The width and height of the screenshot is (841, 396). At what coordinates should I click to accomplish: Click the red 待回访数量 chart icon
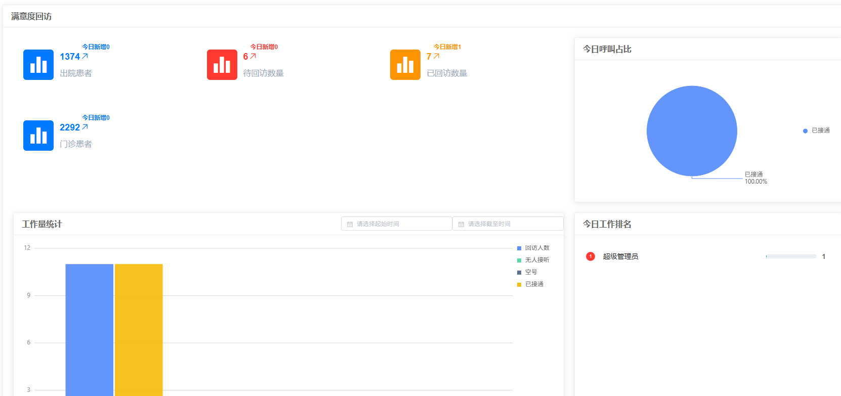click(222, 65)
